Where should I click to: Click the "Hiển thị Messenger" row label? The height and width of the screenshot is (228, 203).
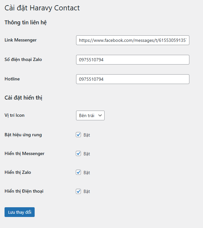[24, 153]
